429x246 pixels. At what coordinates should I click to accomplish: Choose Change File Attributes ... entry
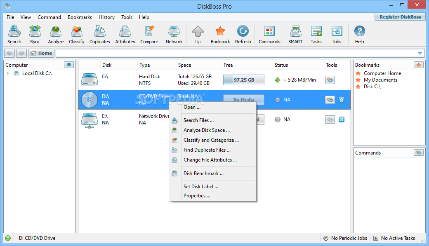[x=212, y=159]
